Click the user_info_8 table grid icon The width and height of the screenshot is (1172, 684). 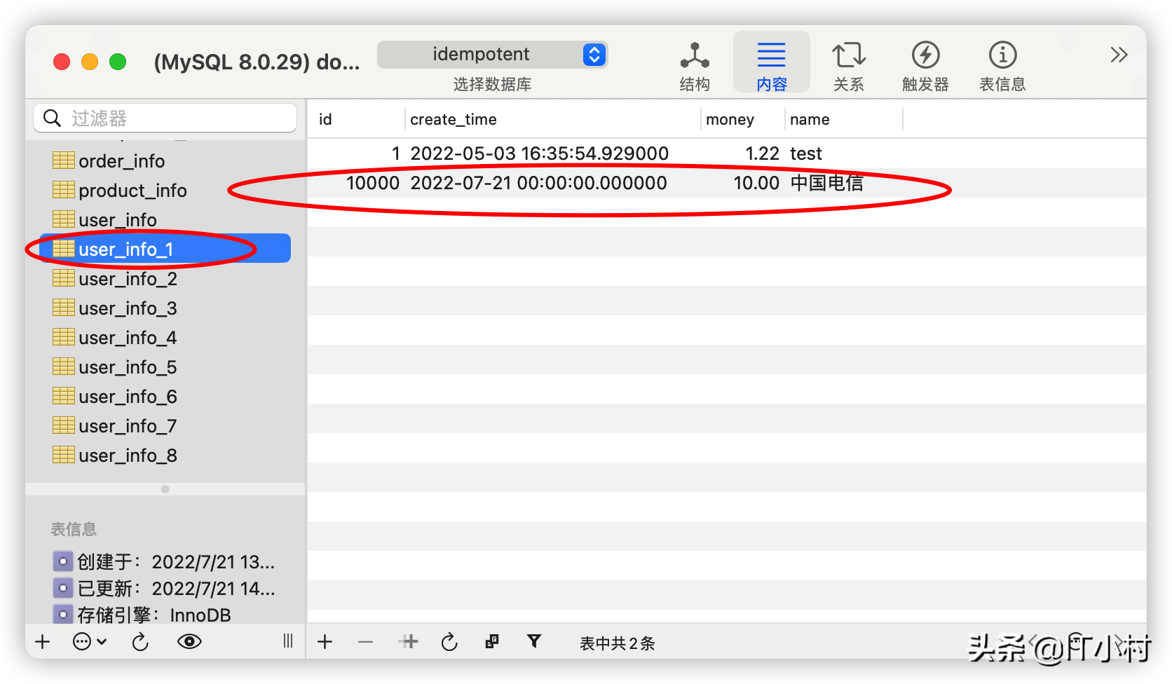pyautogui.click(x=64, y=455)
